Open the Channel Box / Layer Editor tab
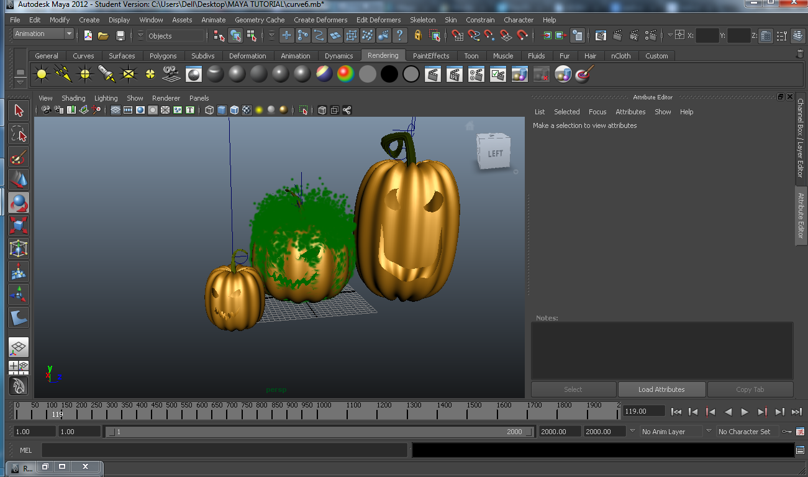The height and width of the screenshot is (477, 808). 801,138
